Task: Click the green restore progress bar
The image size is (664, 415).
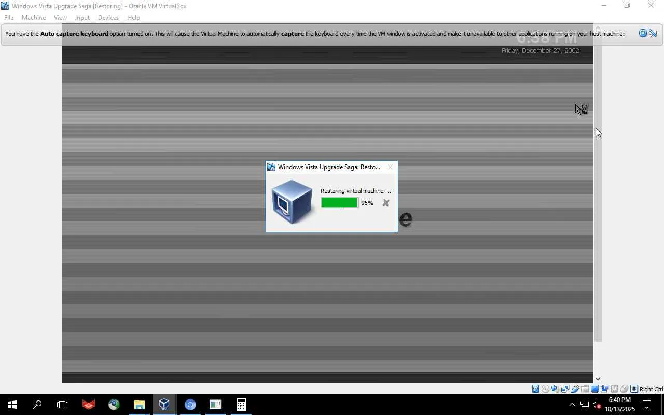Action: click(x=339, y=203)
